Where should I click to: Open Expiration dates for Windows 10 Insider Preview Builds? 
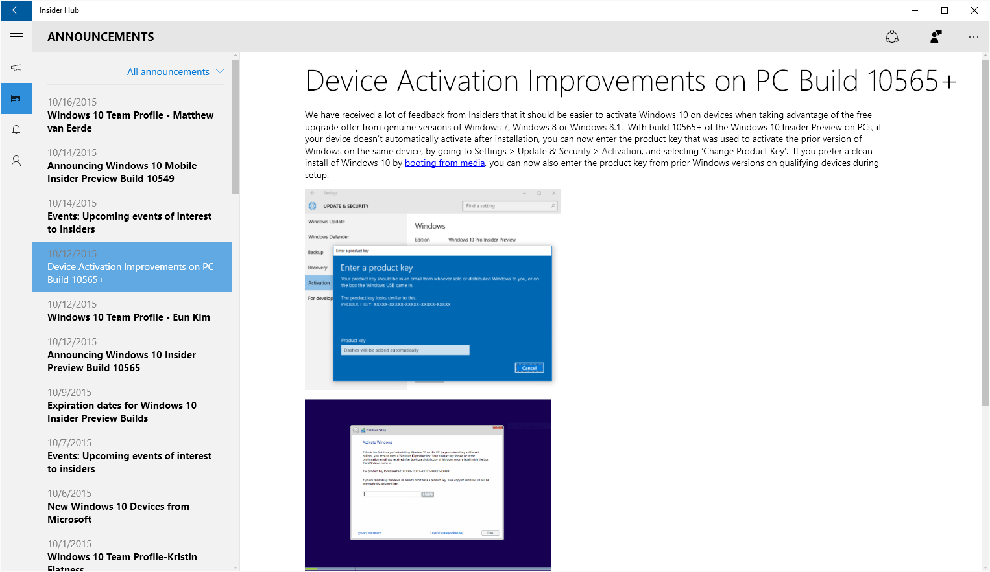point(132,406)
